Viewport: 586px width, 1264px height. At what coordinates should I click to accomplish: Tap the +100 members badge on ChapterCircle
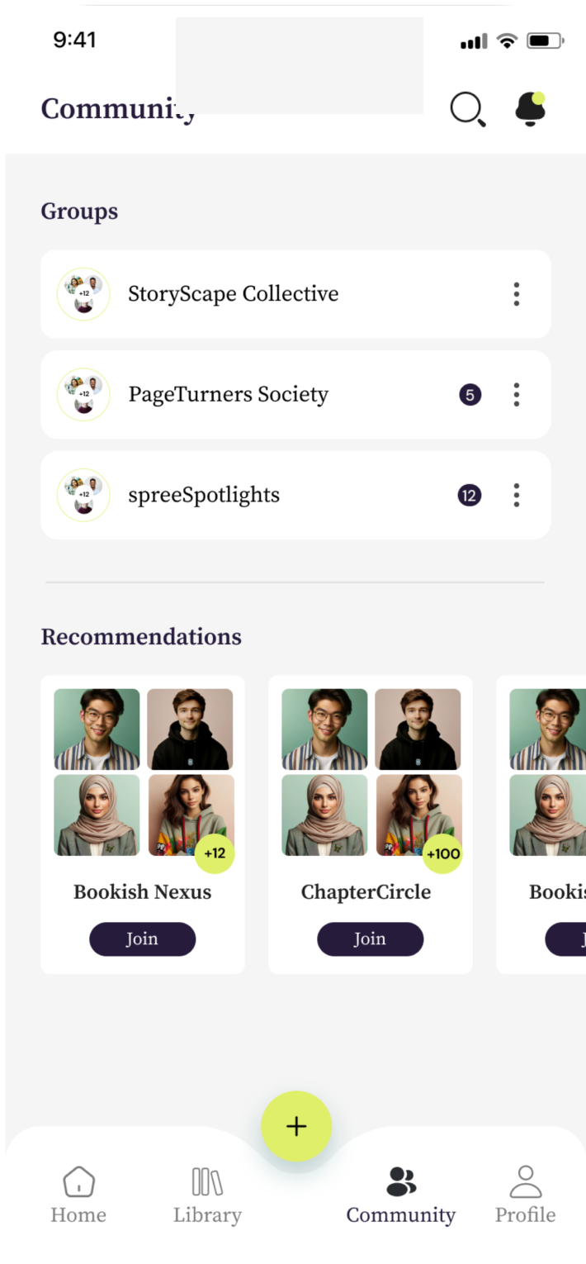(442, 853)
